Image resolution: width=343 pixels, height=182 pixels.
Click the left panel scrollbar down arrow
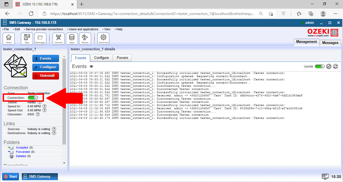64,163
